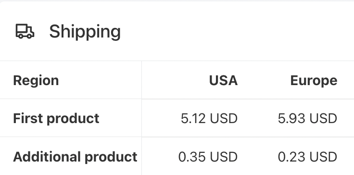
Task: Click the First product text
Action: (56, 118)
